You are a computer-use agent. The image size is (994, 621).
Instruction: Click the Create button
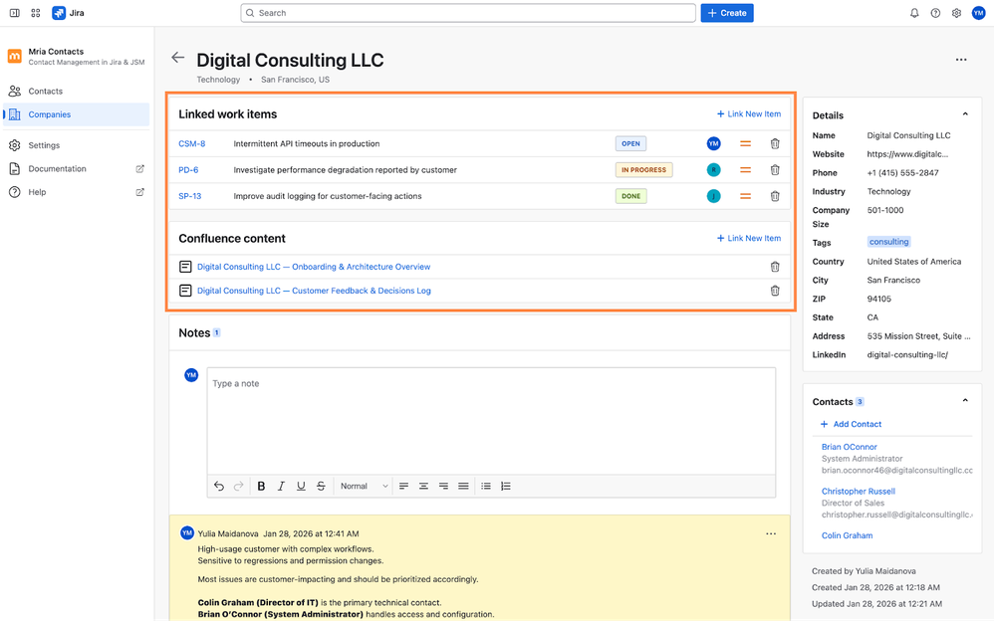click(x=727, y=13)
